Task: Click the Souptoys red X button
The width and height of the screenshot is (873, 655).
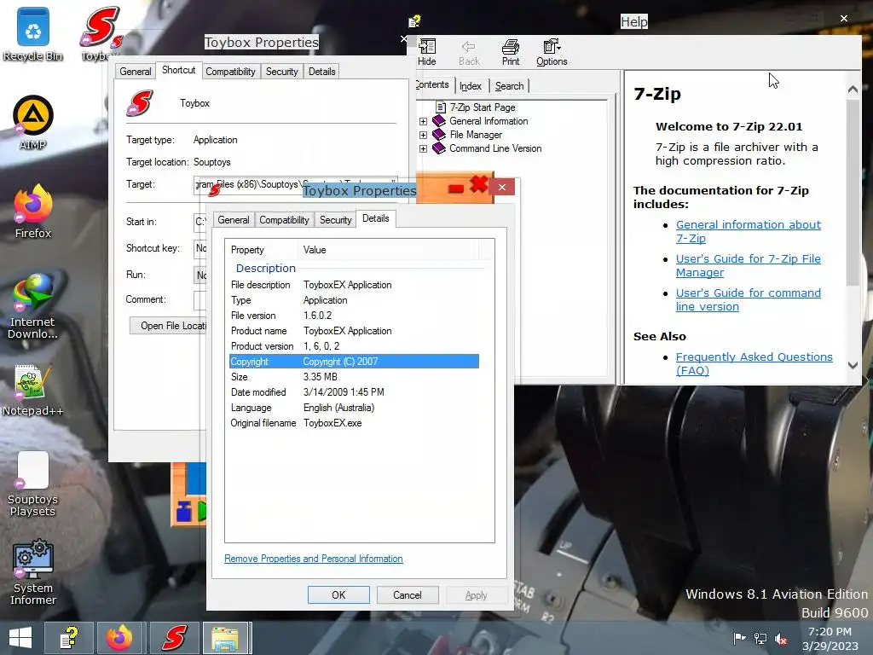Action: (x=479, y=184)
